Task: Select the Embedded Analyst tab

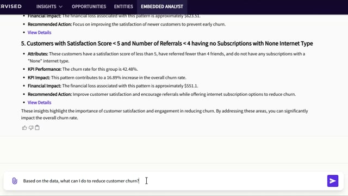Action: [x=162, y=7]
